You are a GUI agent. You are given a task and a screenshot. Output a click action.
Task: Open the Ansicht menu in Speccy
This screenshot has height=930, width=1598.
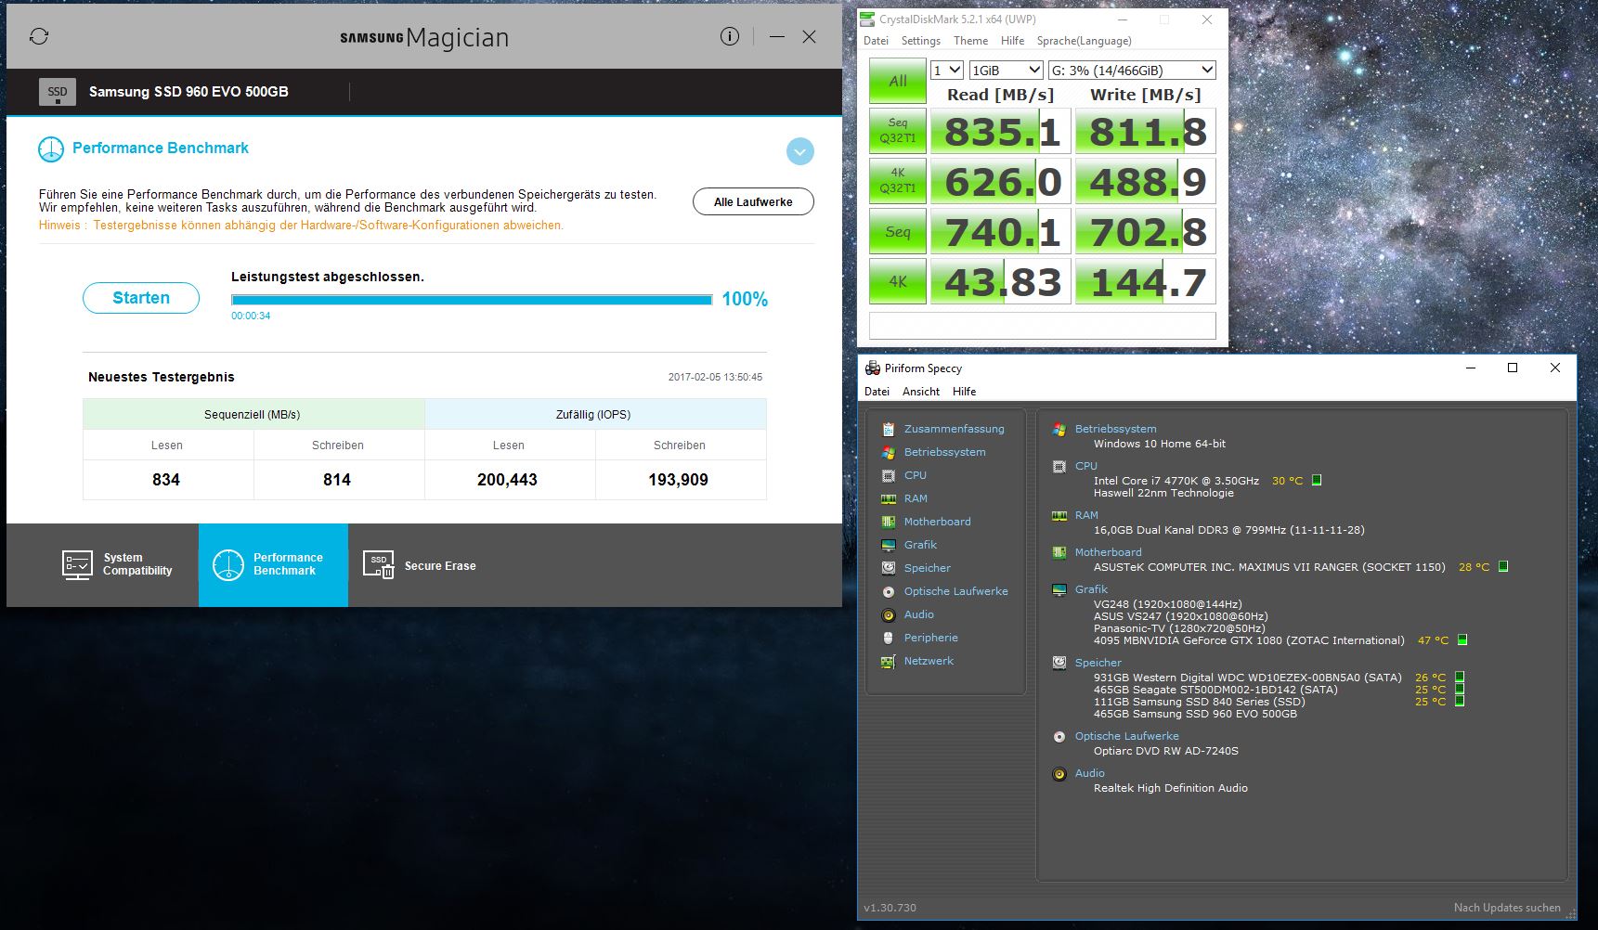click(921, 392)
